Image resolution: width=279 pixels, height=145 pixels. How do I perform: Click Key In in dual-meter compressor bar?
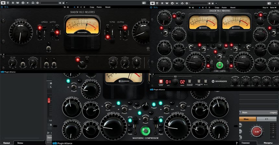click(265, 7)
